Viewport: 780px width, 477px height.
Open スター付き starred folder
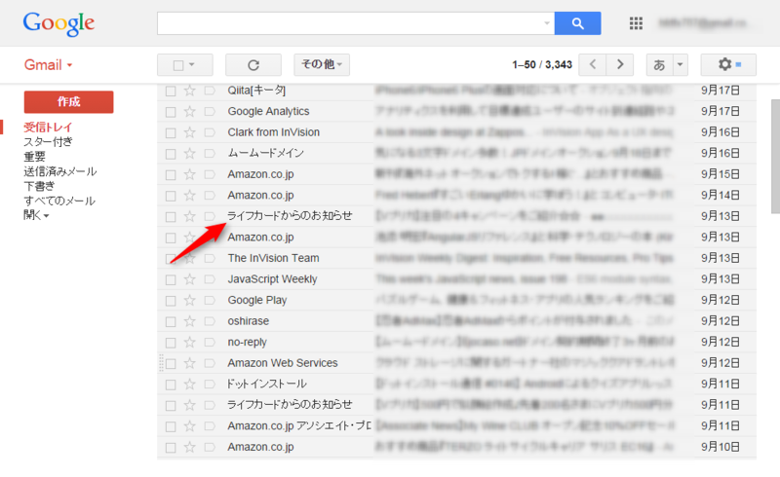pos(48,141)
